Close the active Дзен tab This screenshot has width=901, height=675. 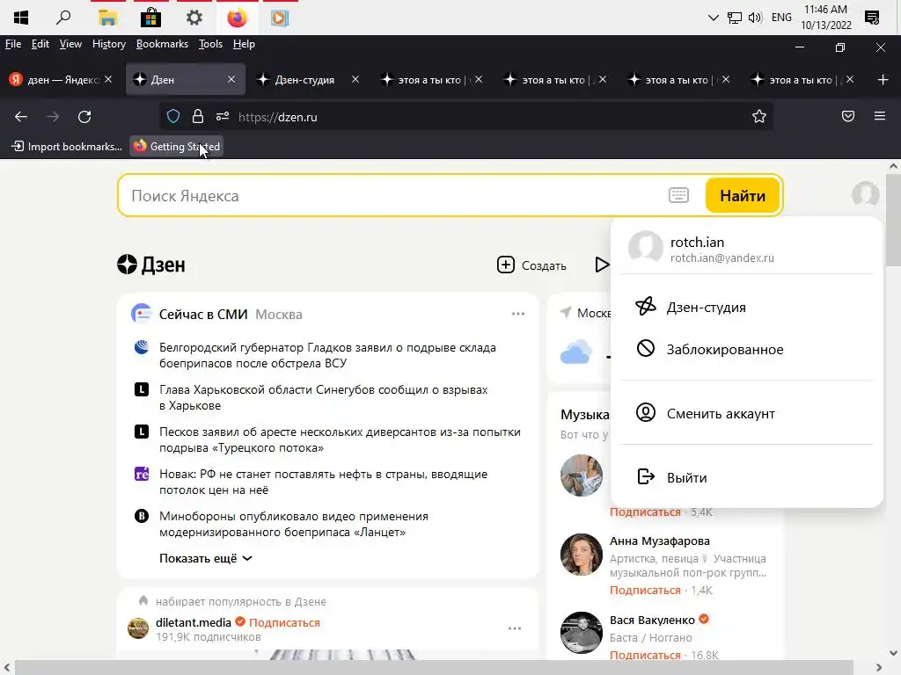tap(231, 79)
